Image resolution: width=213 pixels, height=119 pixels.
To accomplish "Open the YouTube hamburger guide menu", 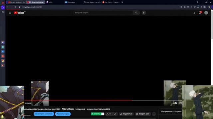I will (x=10, y=13).
